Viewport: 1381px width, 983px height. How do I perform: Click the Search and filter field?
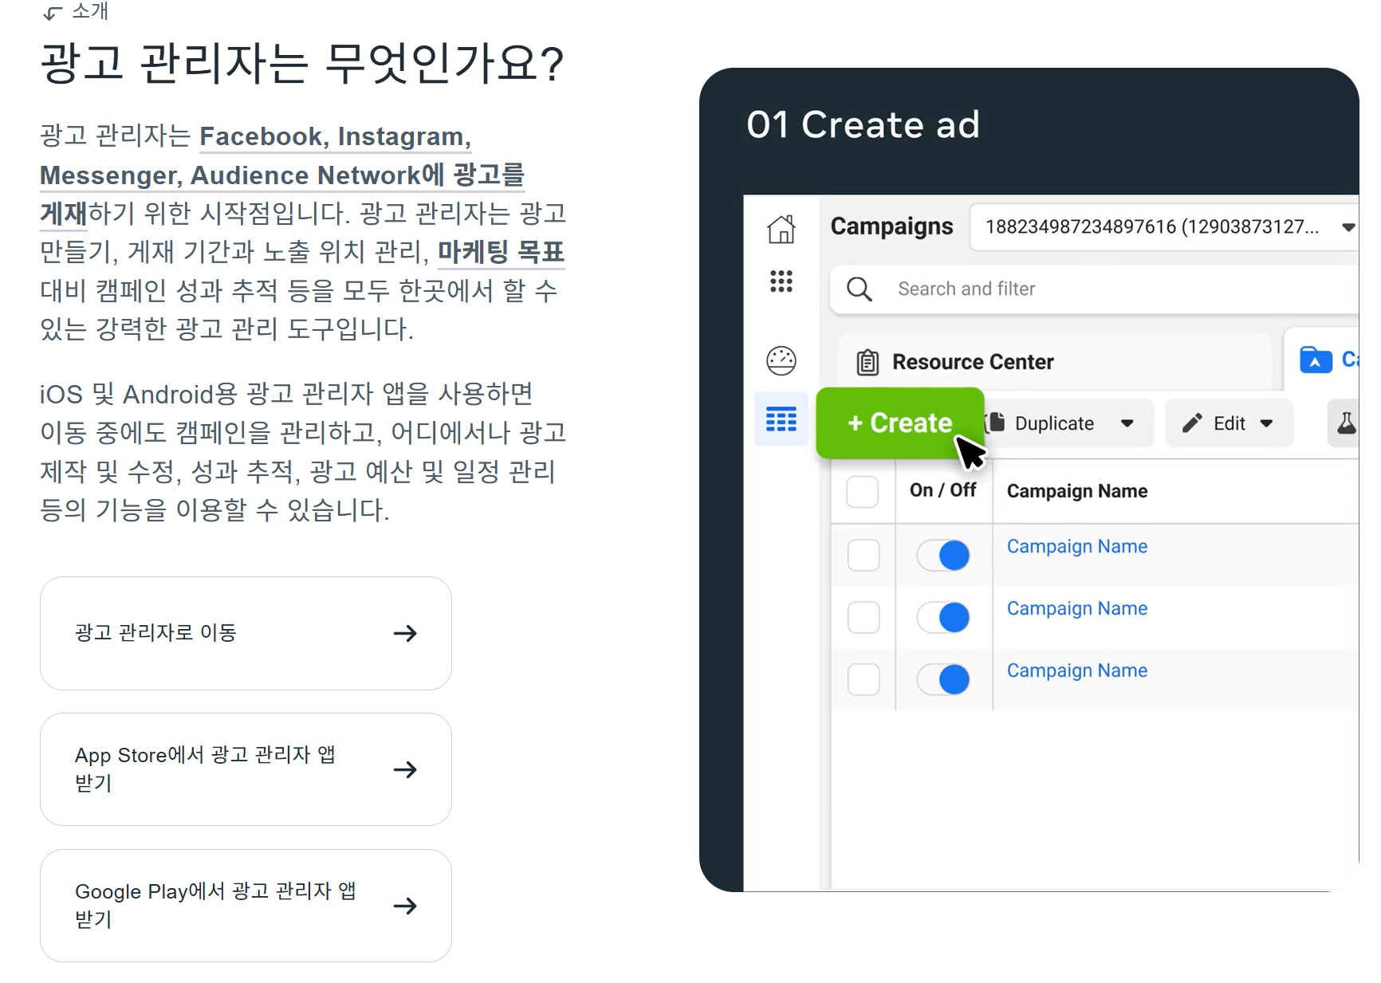(x=1094, y=289)
